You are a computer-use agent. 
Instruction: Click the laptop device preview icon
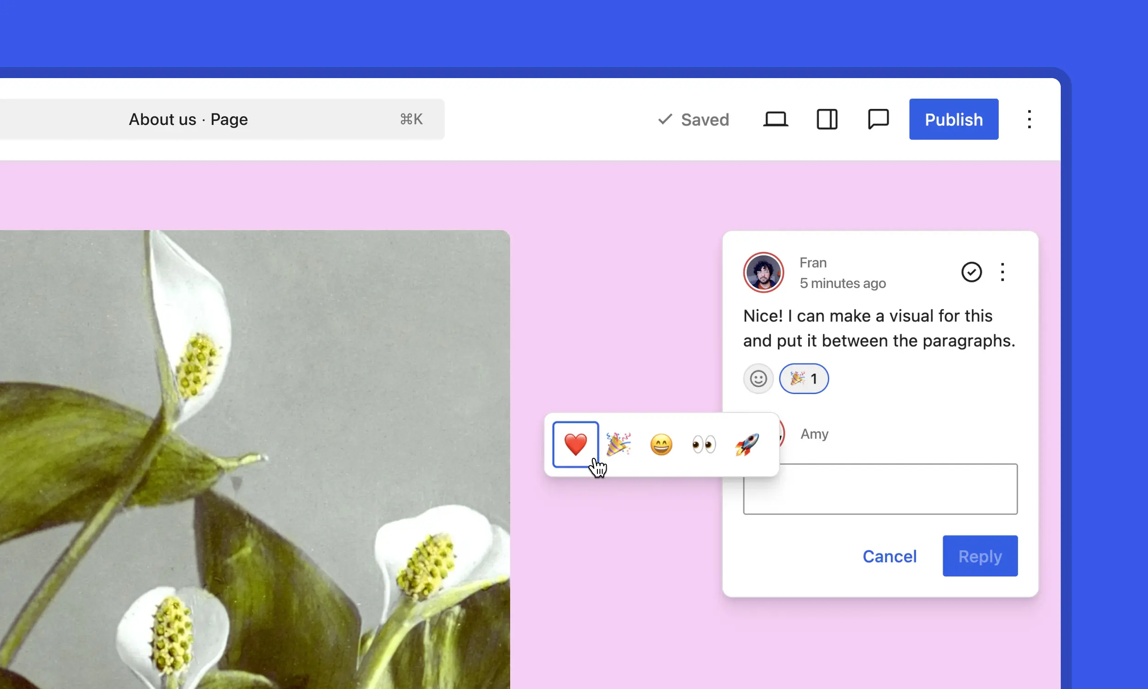click(x=776, y=119)
